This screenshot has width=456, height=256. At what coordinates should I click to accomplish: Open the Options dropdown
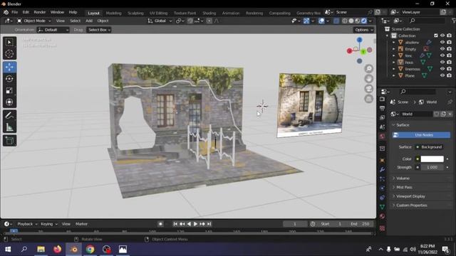coord(363,30)
